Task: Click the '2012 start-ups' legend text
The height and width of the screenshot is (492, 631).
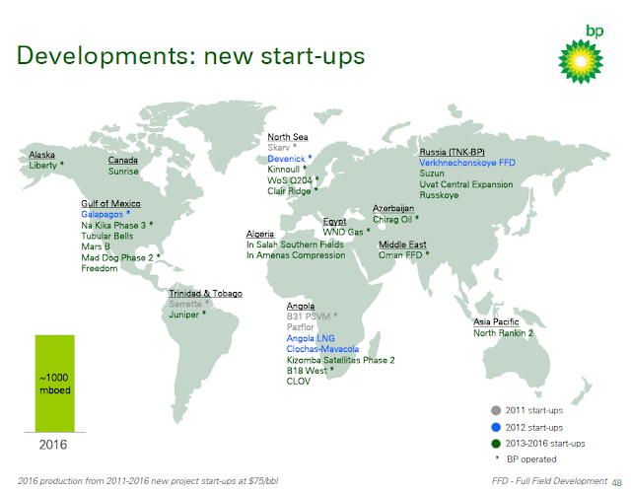Action: tap(534, 427)
